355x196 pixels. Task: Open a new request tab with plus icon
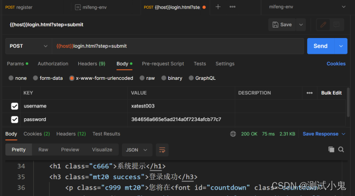click(218, 7)
